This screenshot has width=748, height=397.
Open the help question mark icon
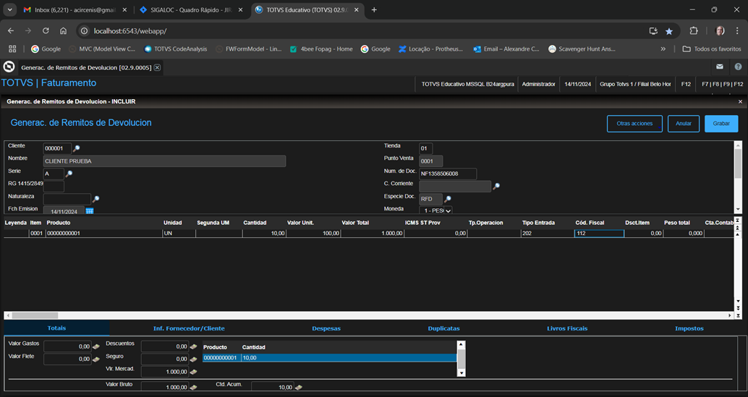738,67
